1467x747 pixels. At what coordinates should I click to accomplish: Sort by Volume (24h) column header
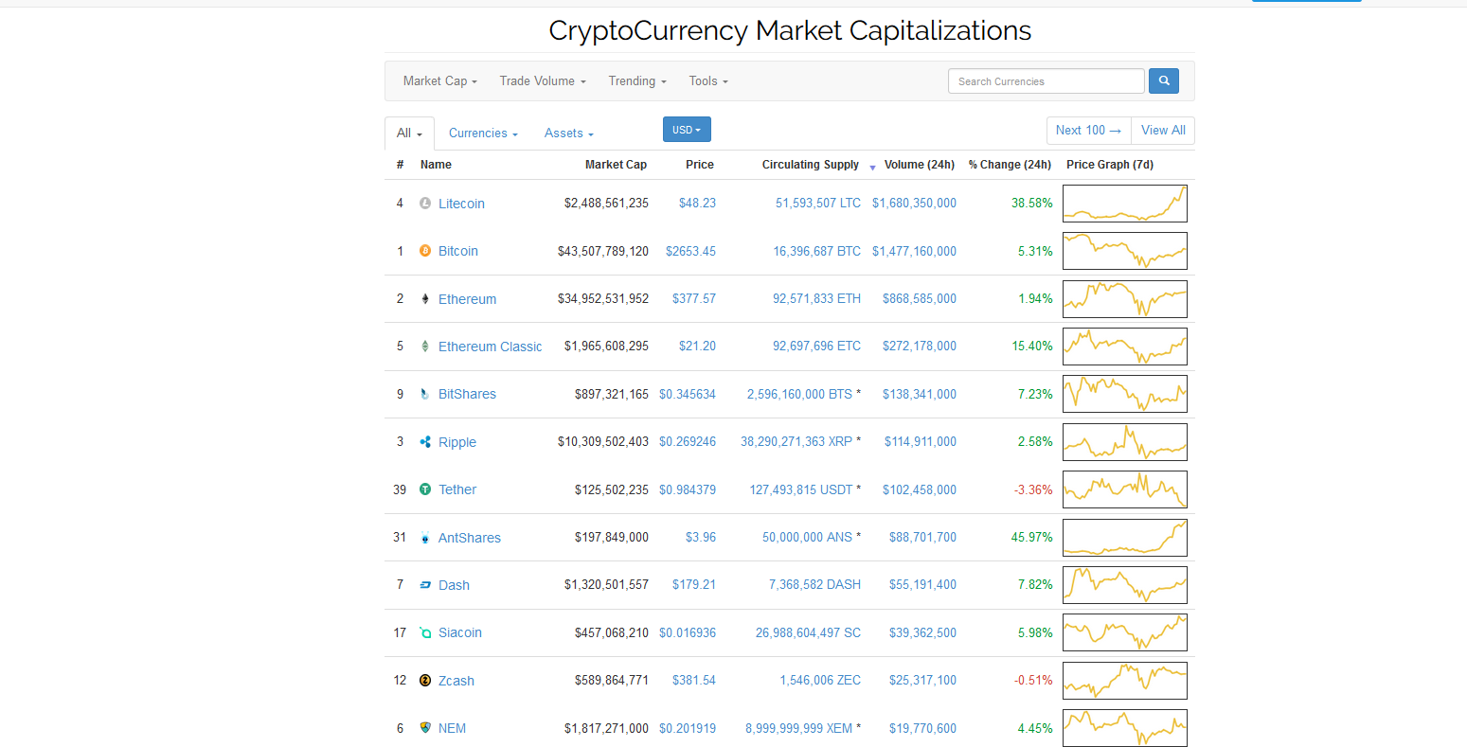click(920, 164)
